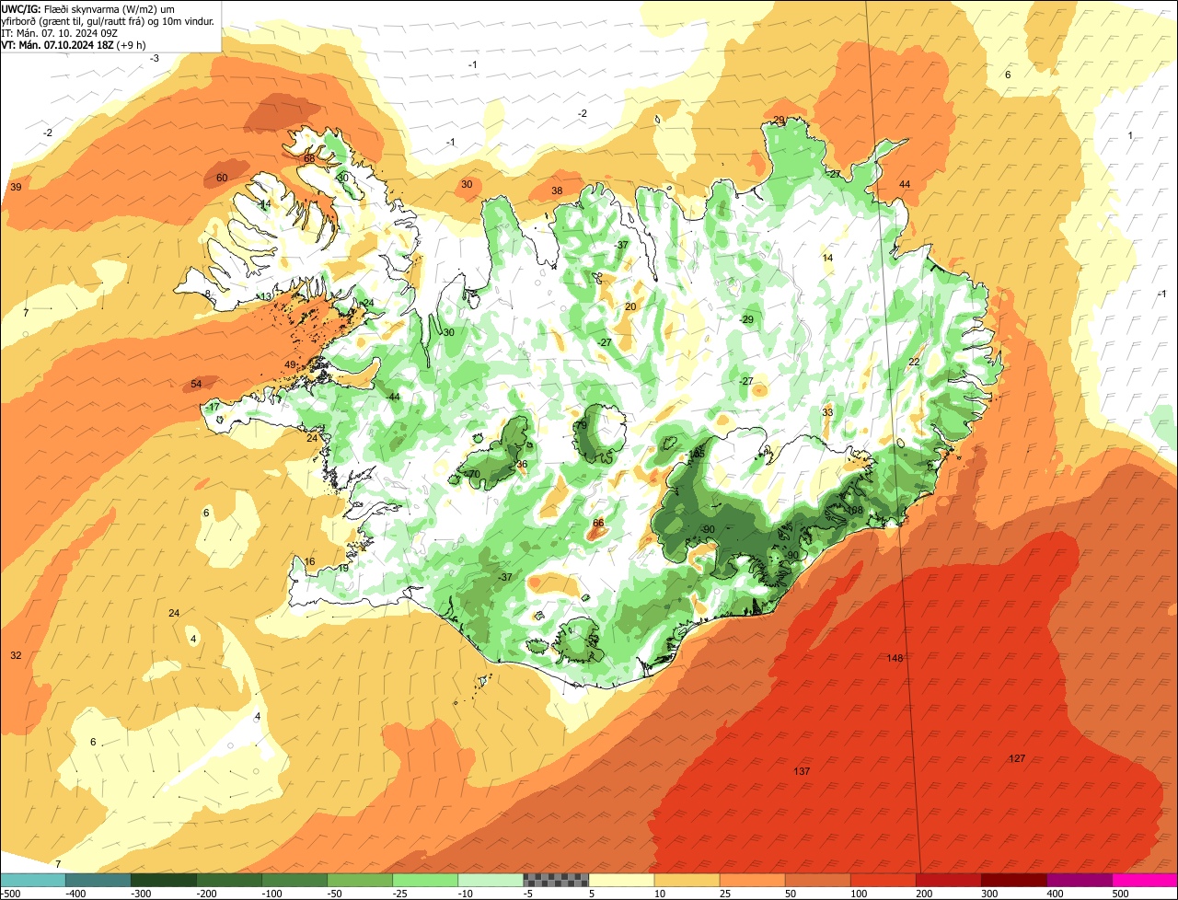
Task: Select the 'IT: Mán. 07. 10. 2024 09Z' line
Action: (60, 32)
